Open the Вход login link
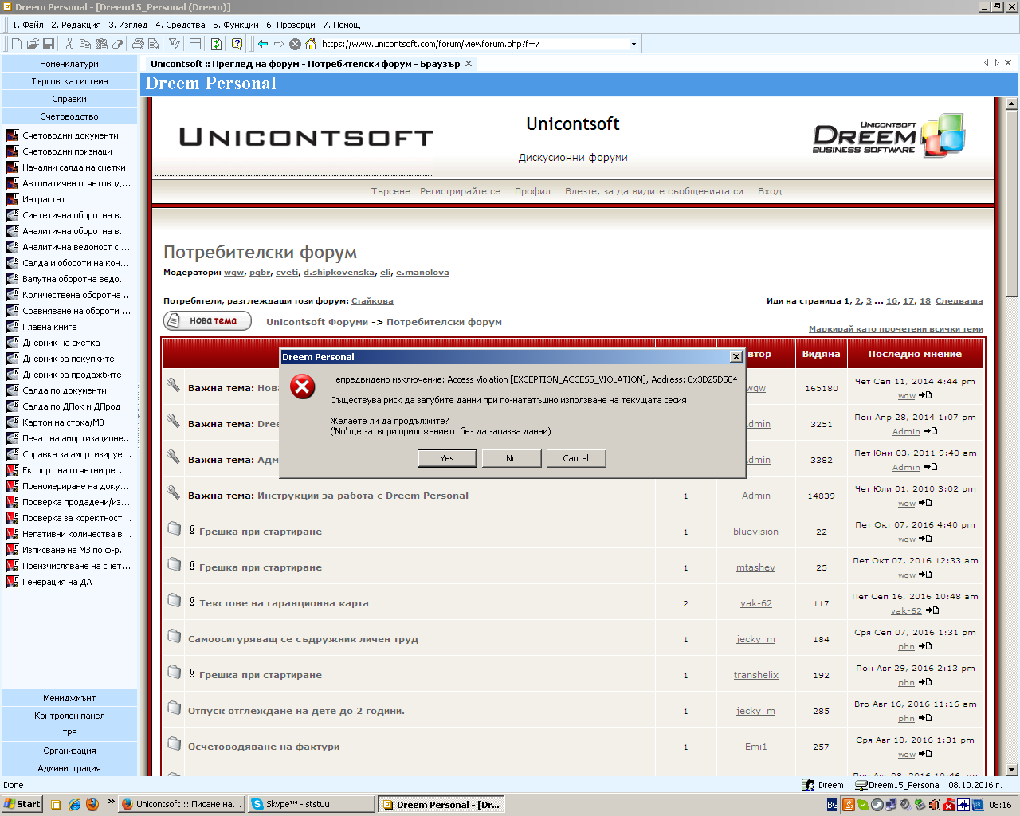Image resolution: width=1020 pixels, height=816 pixels. [x=770, y=191]
